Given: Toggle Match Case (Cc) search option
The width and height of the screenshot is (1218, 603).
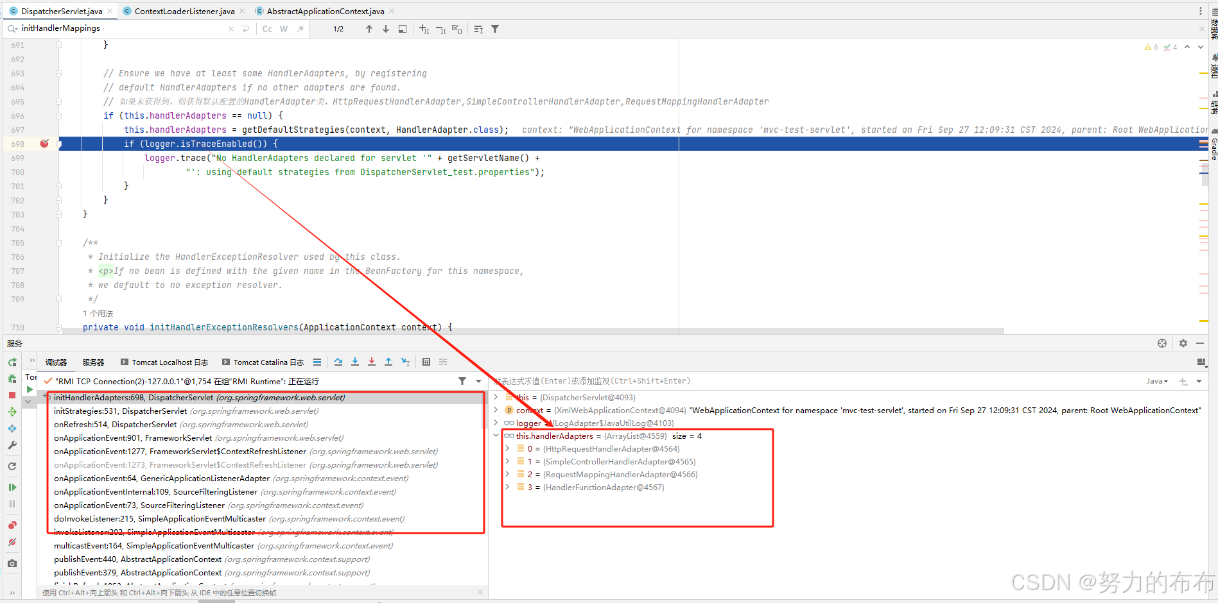Looking at the screenshot, I should point(267,29).
